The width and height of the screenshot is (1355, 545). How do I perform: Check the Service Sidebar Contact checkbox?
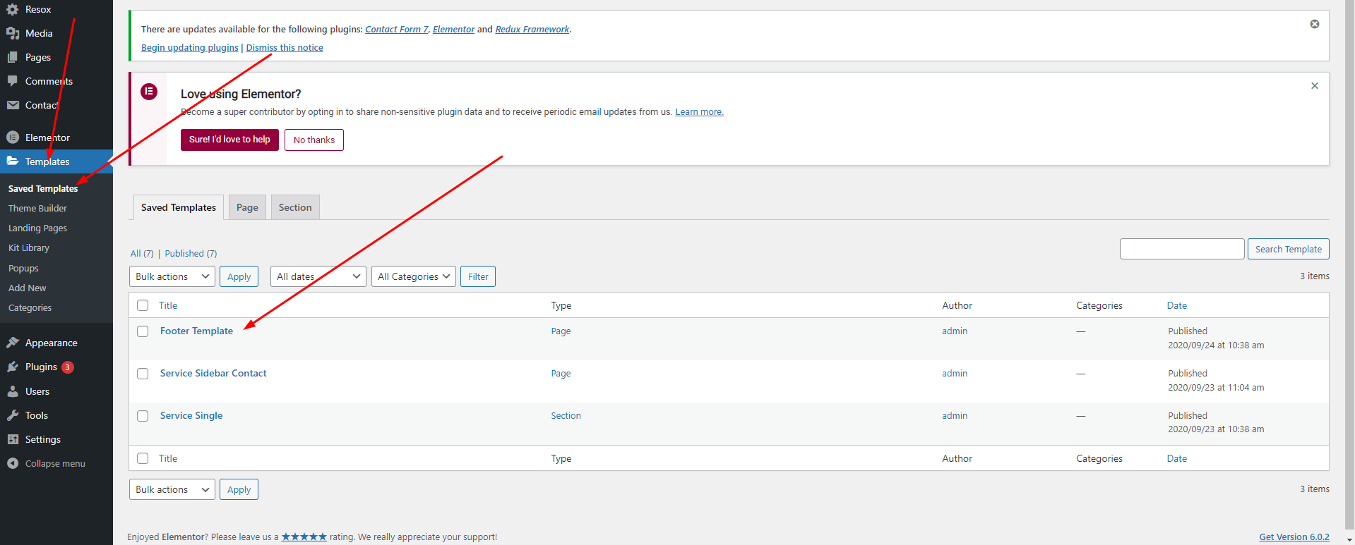[x=143, y=374]
